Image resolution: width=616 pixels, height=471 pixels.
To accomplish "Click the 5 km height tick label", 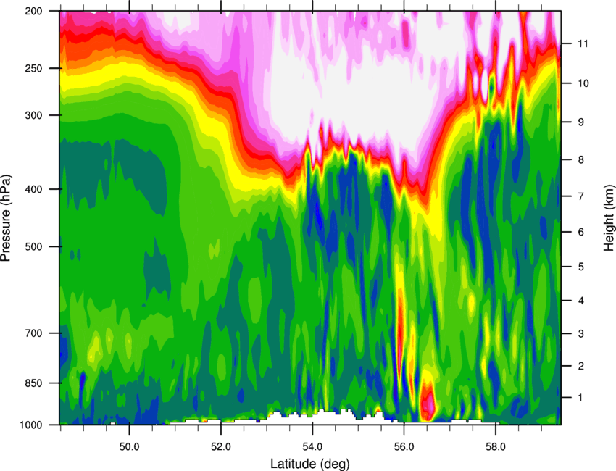I will tap(581, 267).
